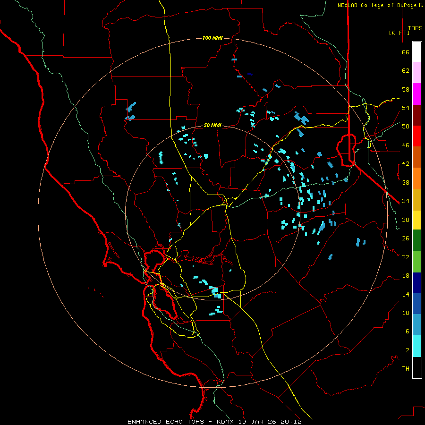425x425 pixels.
Task: Click the legend value 42
Action: [406, 164]
